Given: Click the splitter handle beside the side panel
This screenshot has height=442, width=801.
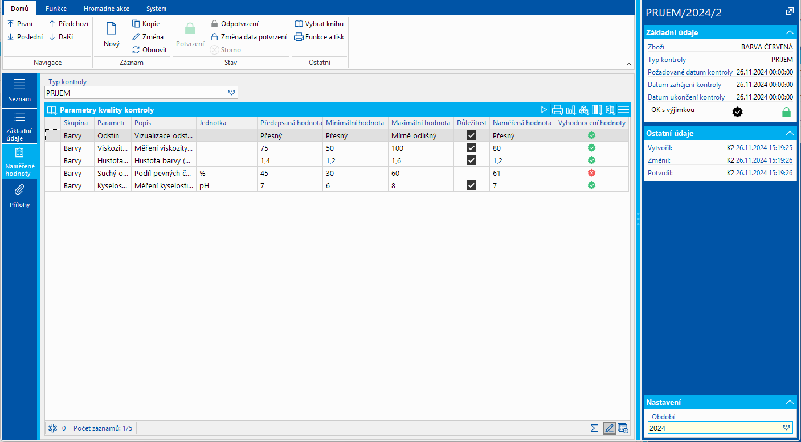Looking at the screenshot, I should [638, 219].
